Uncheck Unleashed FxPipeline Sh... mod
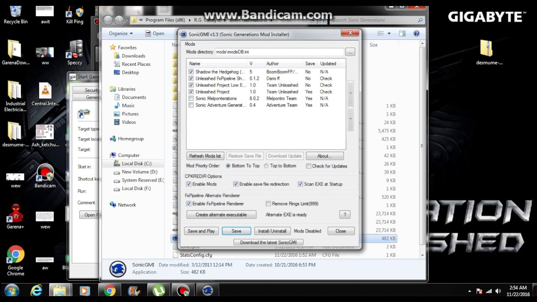The image size is (537, 302). pos(191,78)
